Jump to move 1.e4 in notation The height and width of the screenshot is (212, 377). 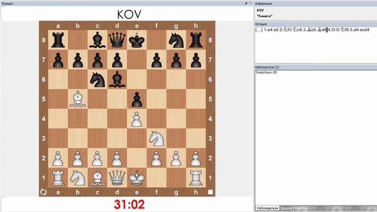tap(269, 30)
